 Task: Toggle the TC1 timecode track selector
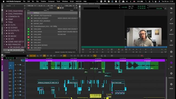point(10,60)
